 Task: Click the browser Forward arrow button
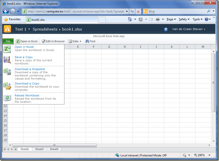tap(13, 11)
